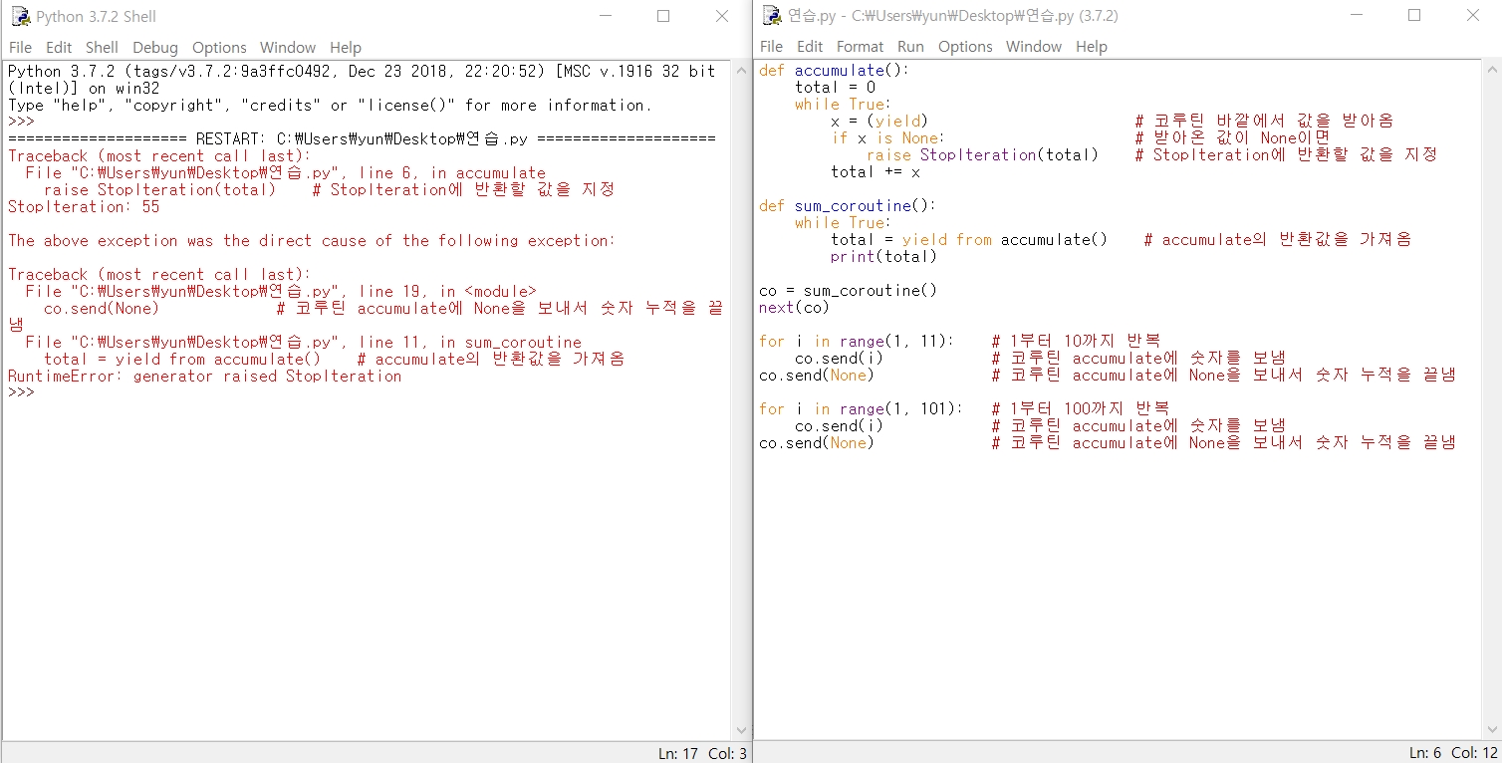Click the editor window scrollbar down arrow
The image size is (1502, 763).
tap(1491, 730)
